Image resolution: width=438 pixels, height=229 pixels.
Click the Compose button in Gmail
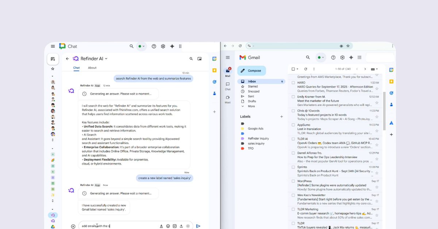coord(251,70)
